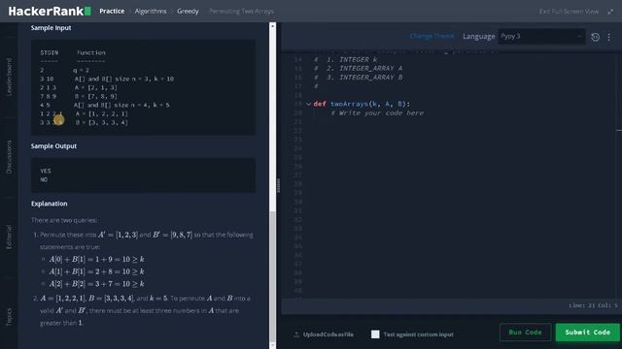The width and height of the screenshot is (622, 349).
Task: Click the YES sample output line
Action: coord(46,171)
